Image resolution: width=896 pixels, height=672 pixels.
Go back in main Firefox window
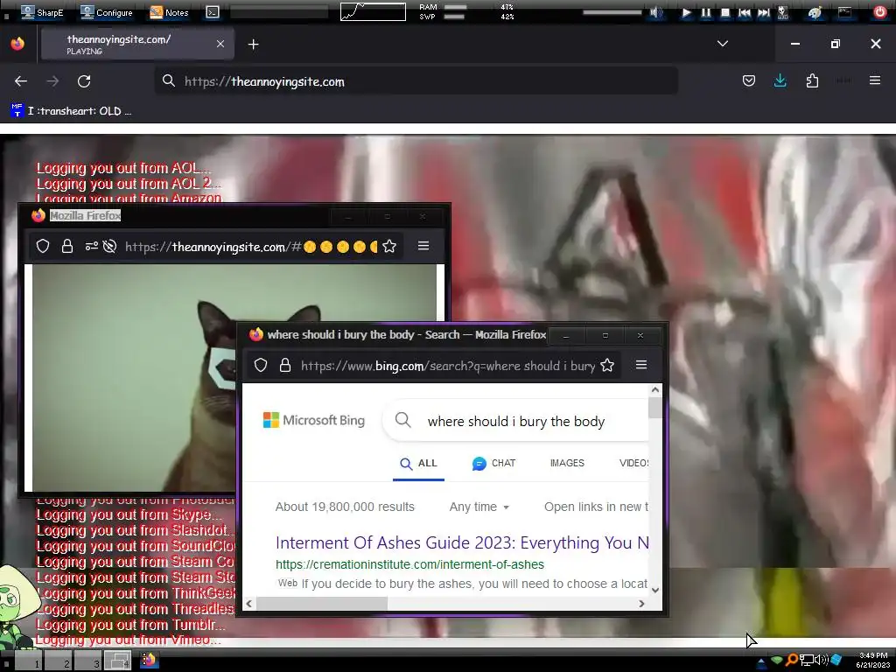pyautogui.click(x=21, y=81)
